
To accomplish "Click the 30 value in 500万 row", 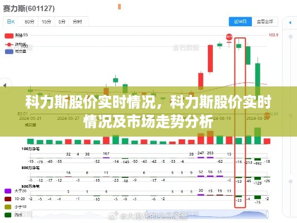I will click(x=201, y=191).
